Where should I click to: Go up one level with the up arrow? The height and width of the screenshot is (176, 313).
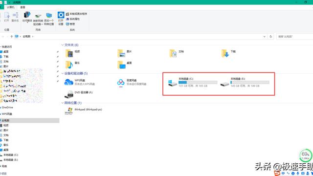pyautogui.click(x=12, y=37)
